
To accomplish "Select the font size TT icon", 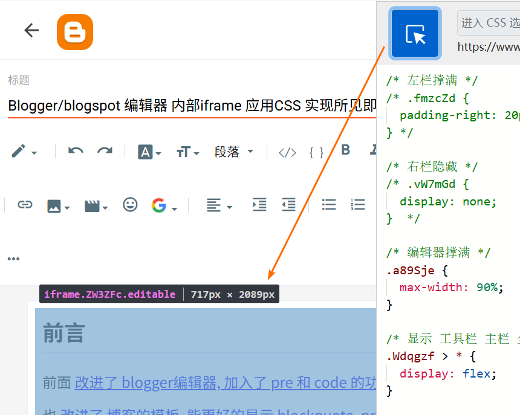I will (x=183, y=152).
